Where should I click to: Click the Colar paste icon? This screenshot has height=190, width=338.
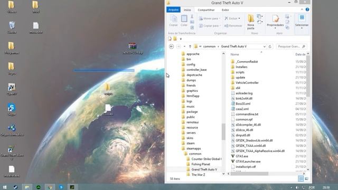coord(184,21)
